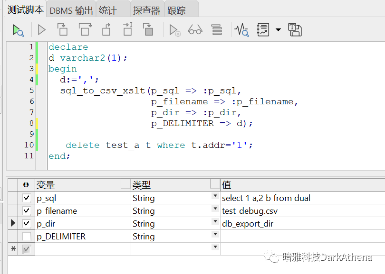Switch to the DBMS 输出 tab

point(71,10)
